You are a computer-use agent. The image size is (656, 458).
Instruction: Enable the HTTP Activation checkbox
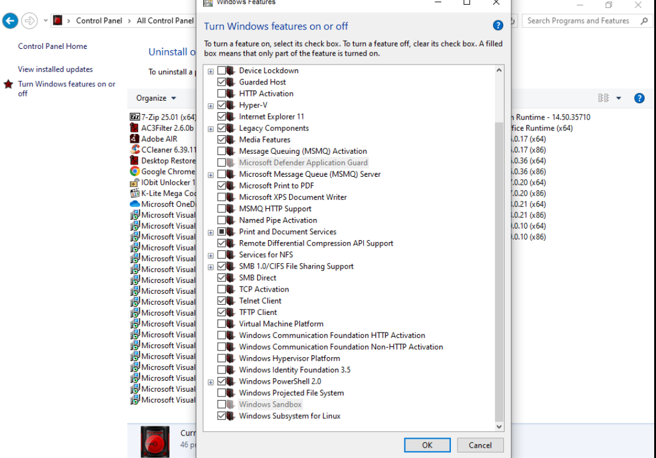[221, 94]
